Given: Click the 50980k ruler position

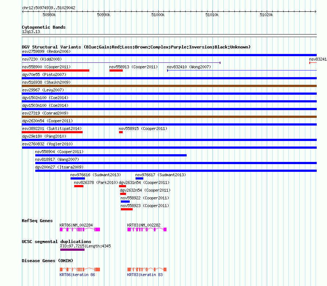Looking at the screenshot, I should point(49,15).
